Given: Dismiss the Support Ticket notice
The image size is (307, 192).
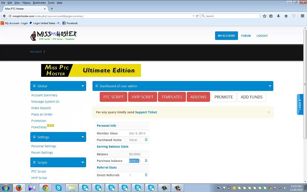Looking at the screenshot, I should 268,112.
